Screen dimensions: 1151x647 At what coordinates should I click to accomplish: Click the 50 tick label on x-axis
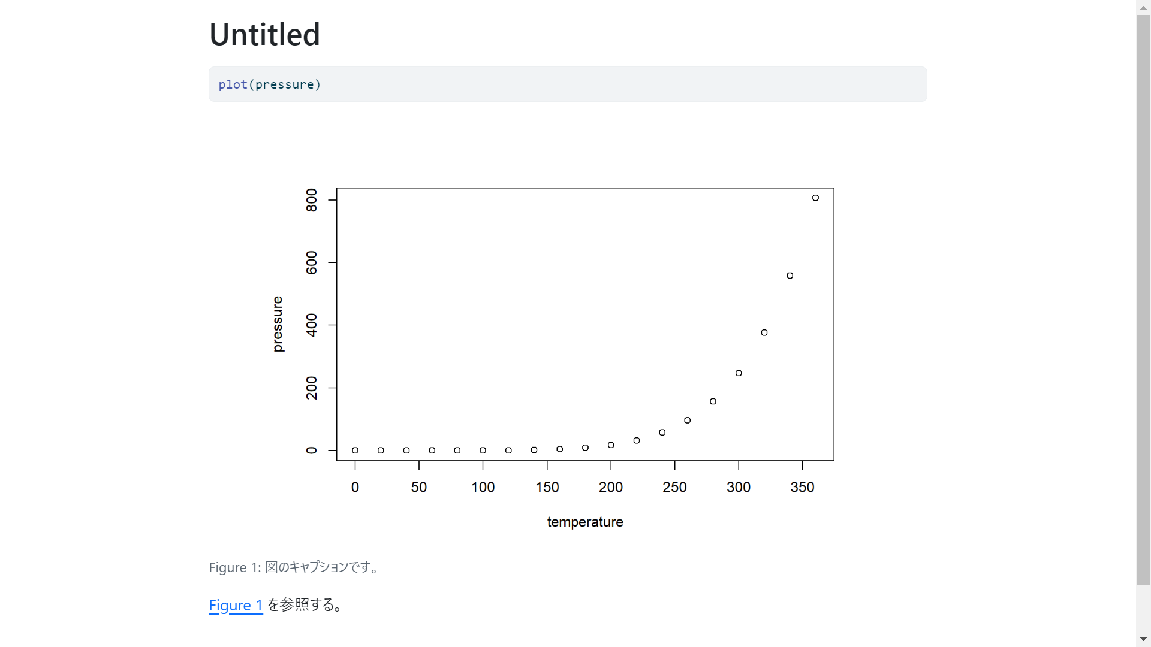point(419,487)
